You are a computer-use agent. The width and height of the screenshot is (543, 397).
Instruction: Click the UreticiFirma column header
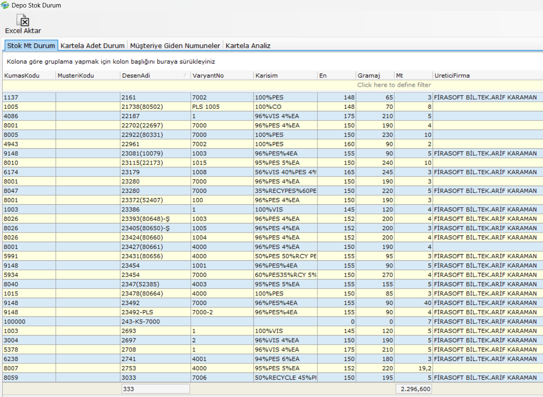pyautogui.click(x=452, y=76)
